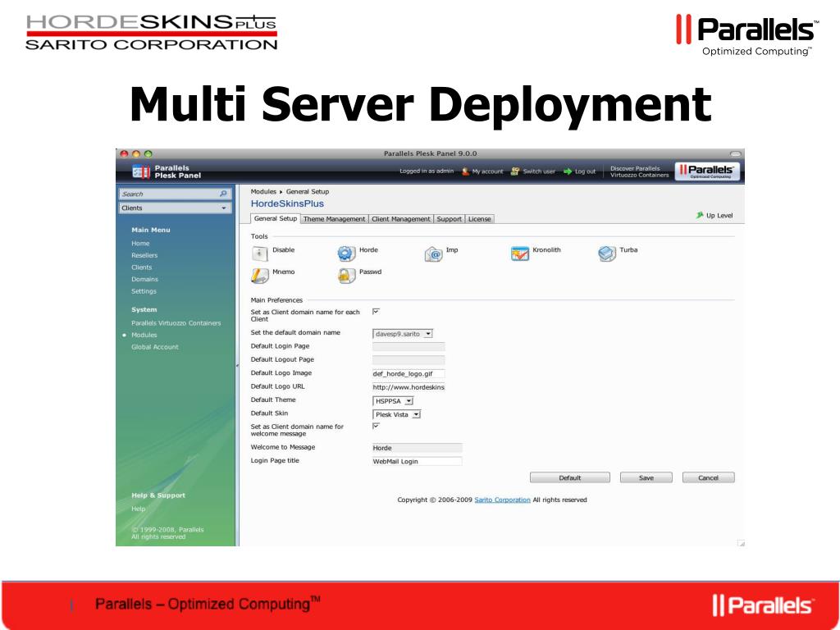Open the Imp mail tool icon
The width and height of the screenshot is (840, 630).
(433, 253)
